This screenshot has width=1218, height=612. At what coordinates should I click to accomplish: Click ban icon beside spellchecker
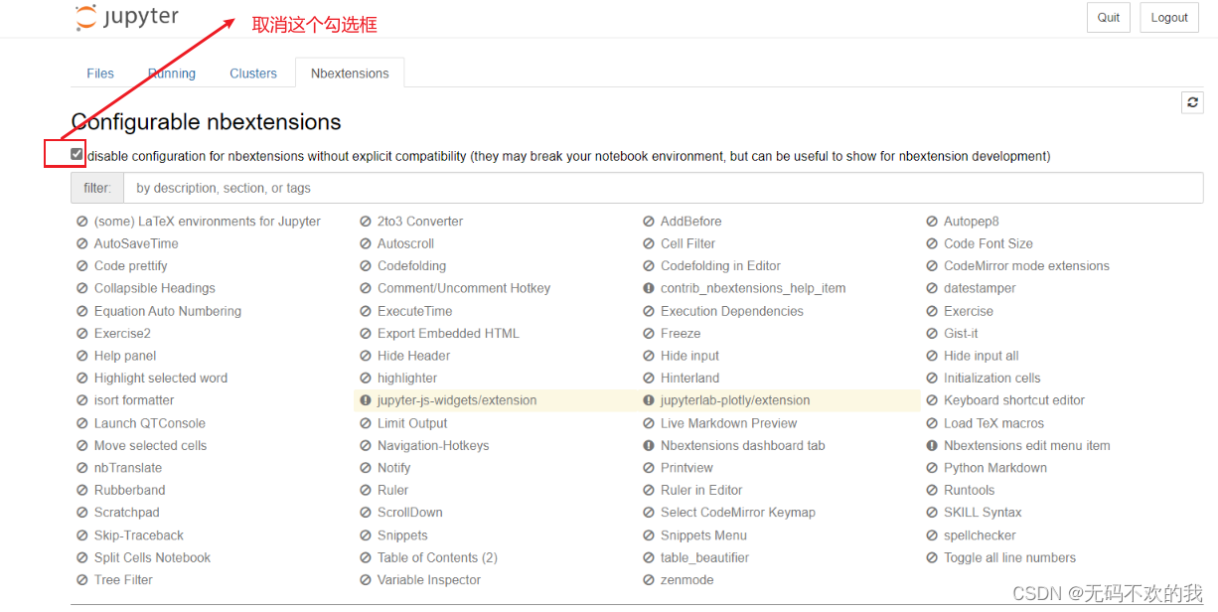click(932, 535)
